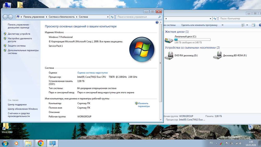Click the red-green tray application icon
261x147 pixels.
point(221,143)
